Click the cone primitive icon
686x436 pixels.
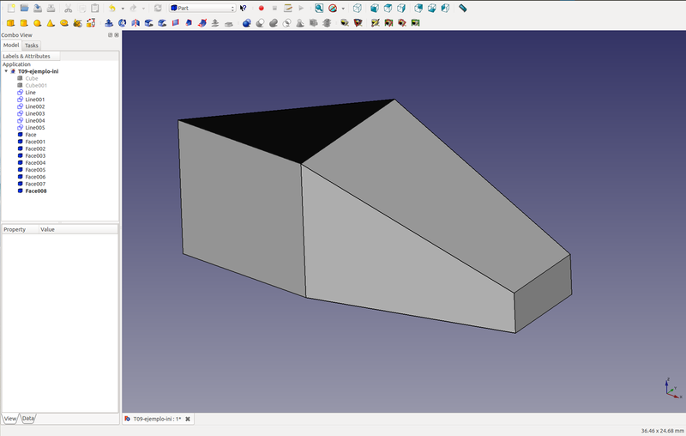click(51, 23)
